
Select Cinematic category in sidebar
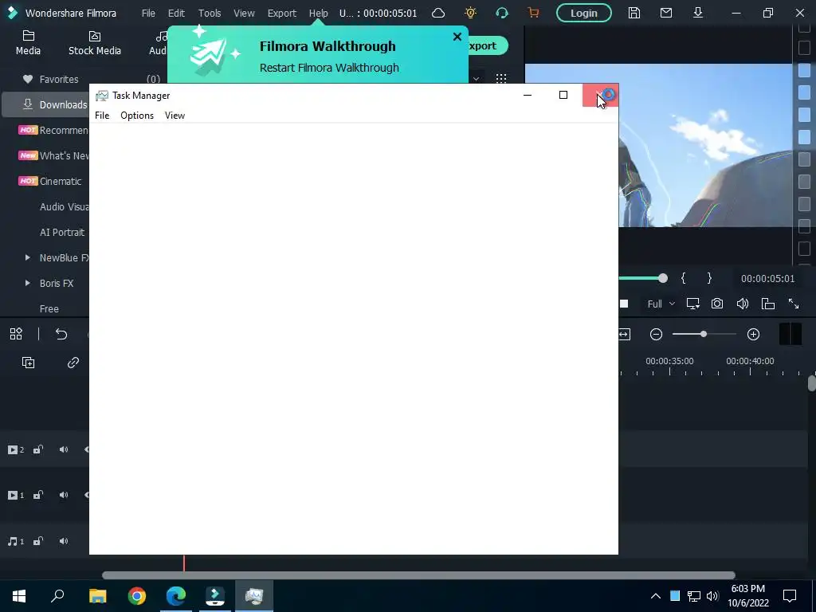click(61, 181)
